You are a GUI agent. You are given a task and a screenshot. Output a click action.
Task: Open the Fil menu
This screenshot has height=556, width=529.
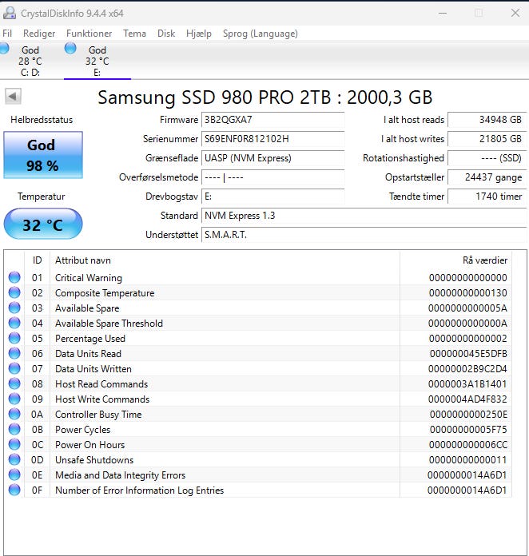[x=7, y=34]
